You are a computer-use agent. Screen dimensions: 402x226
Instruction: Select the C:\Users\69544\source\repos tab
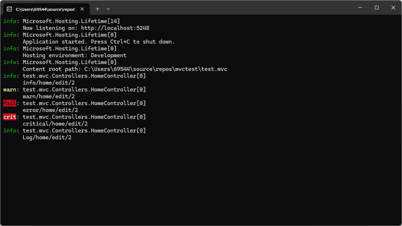coord(45,9)
